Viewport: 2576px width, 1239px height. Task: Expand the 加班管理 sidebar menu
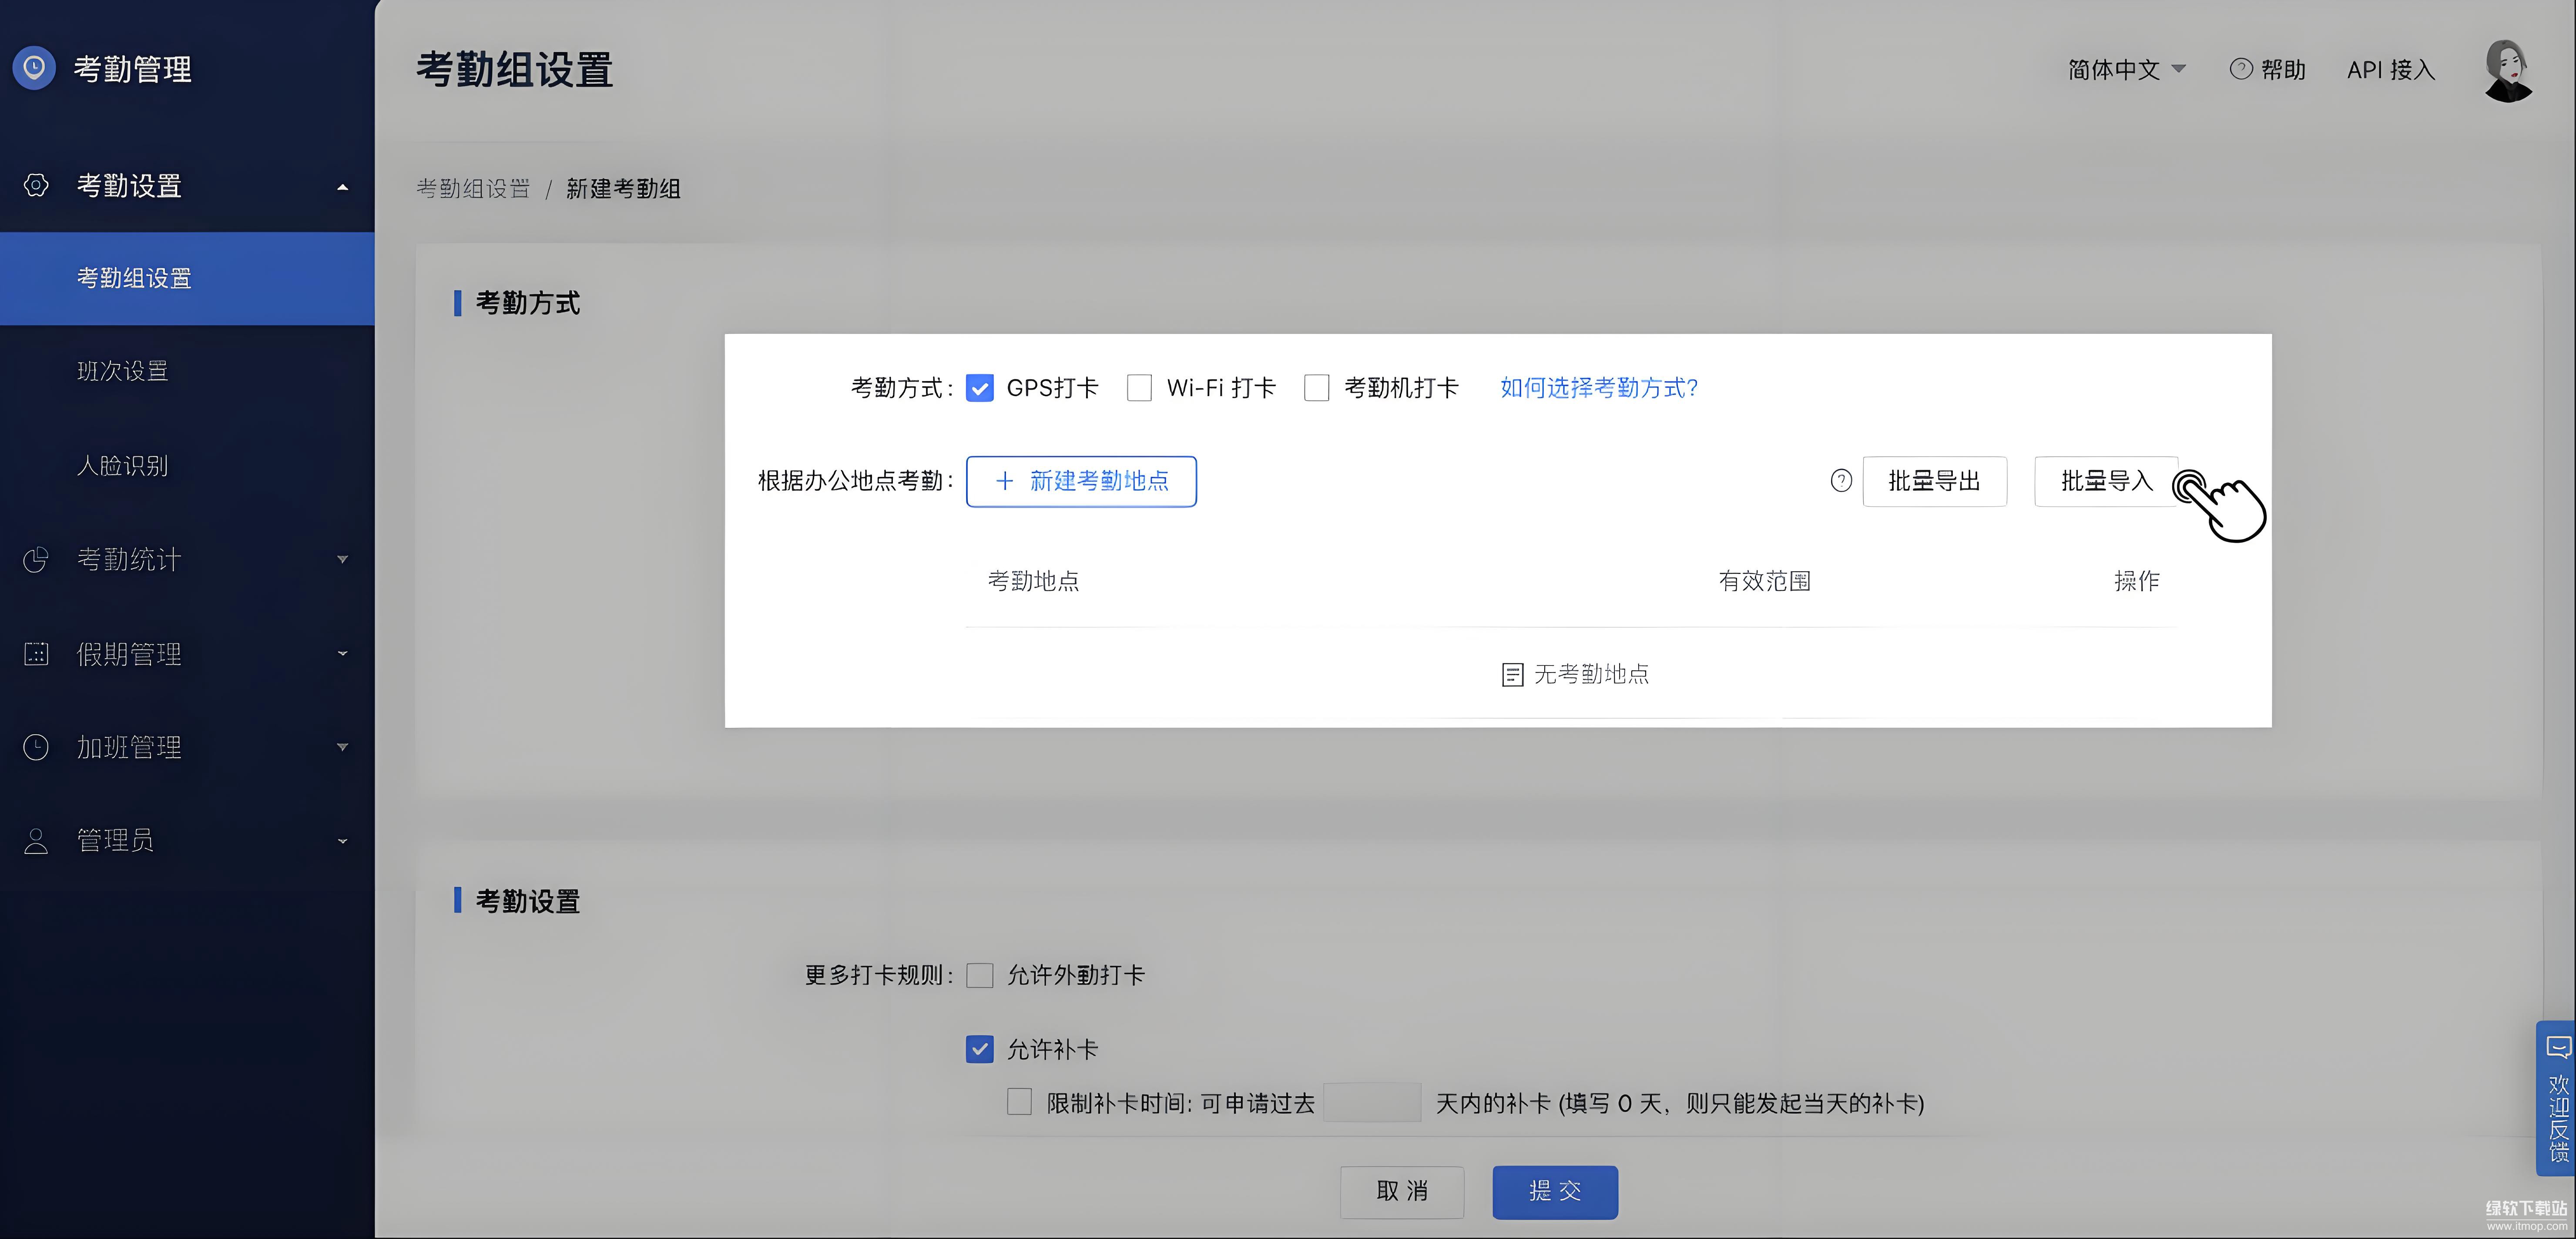(x=343, y=747)
